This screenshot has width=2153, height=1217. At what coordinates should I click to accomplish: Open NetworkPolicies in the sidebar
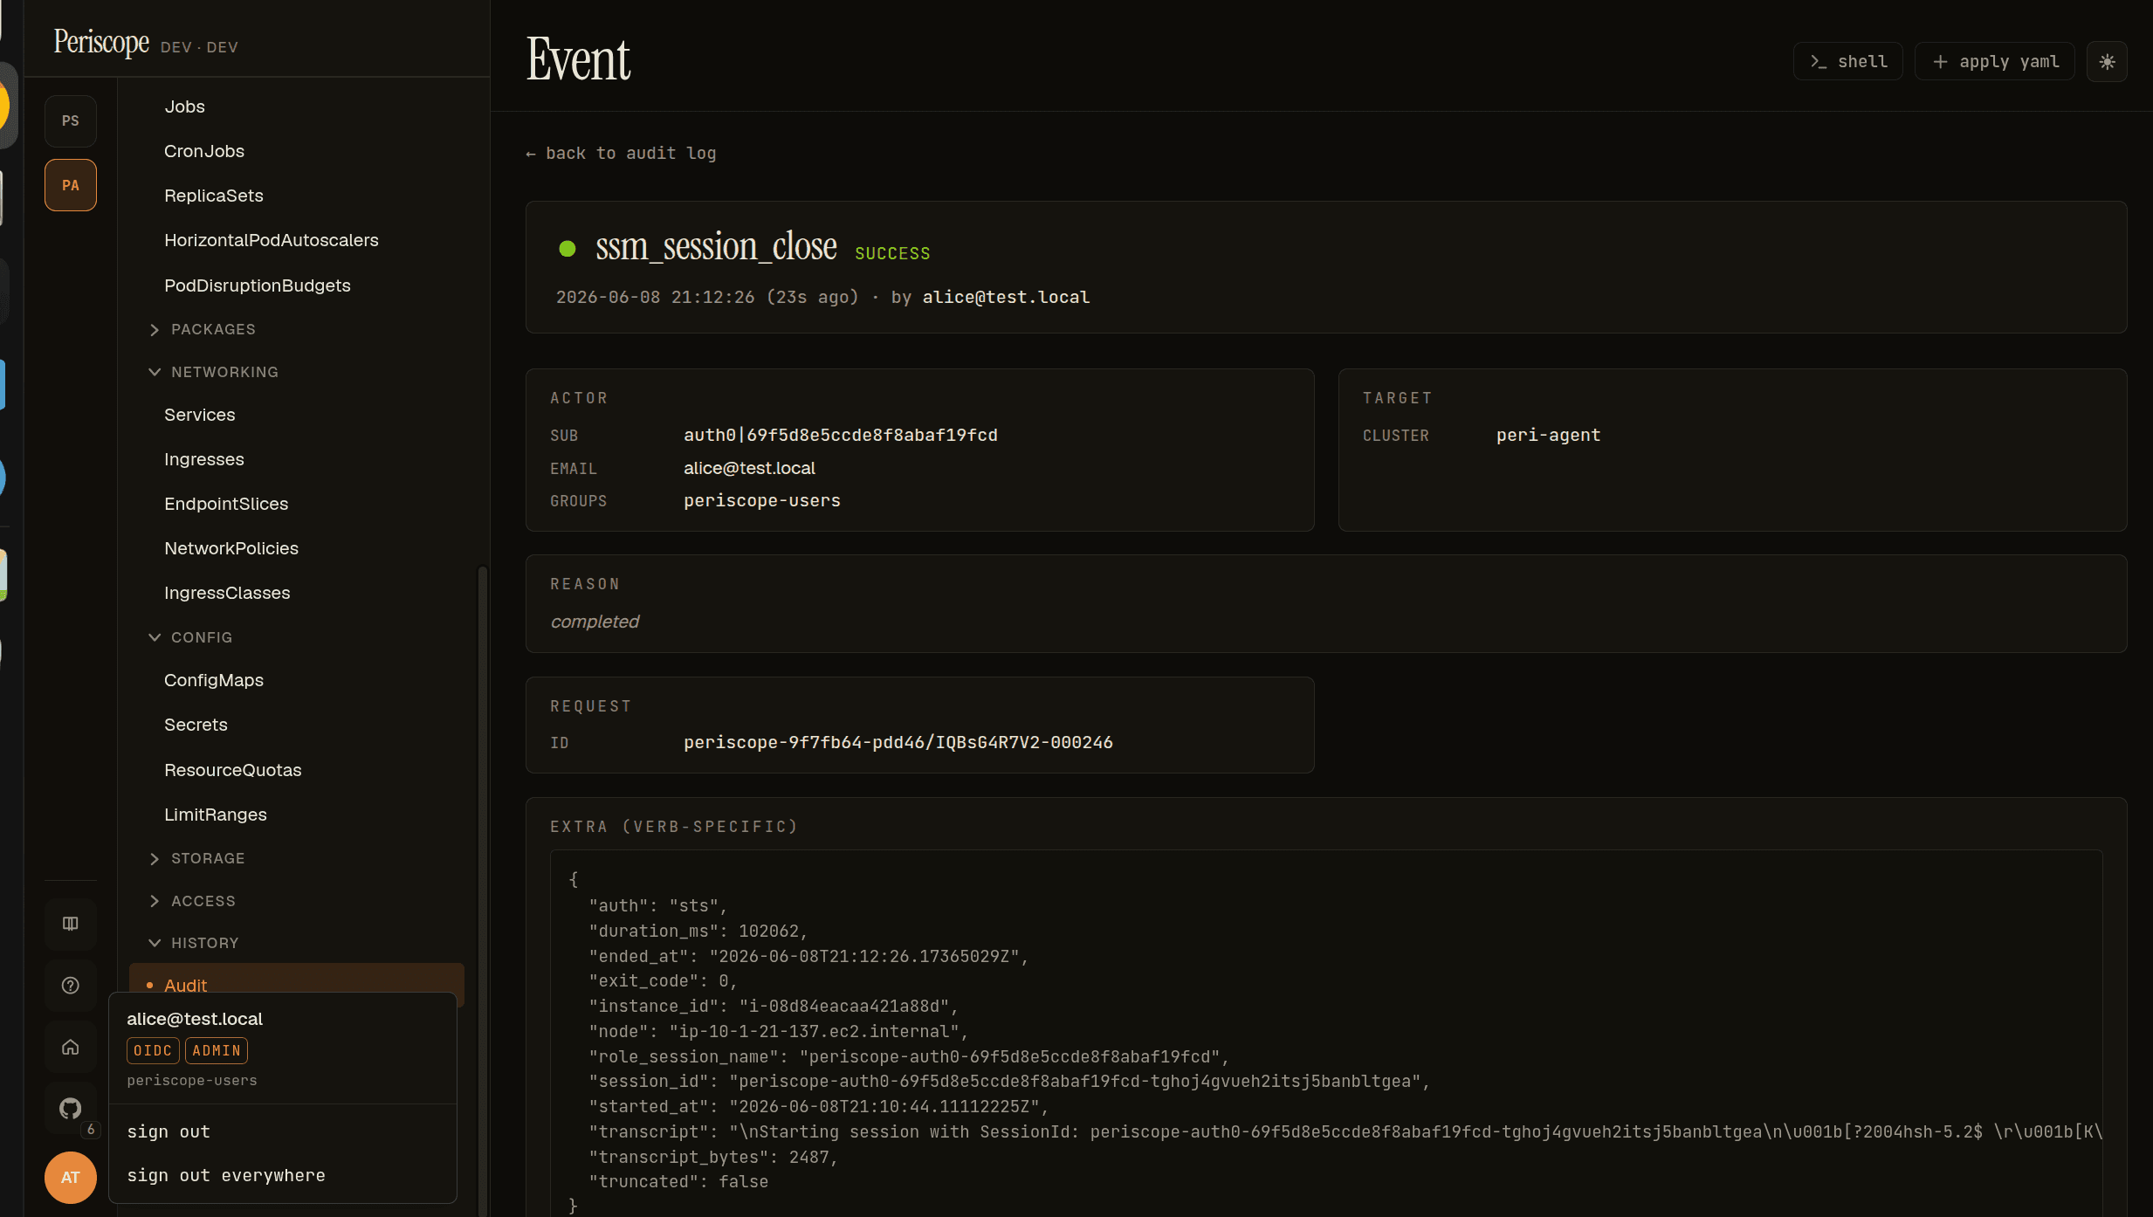coord(231,548)
